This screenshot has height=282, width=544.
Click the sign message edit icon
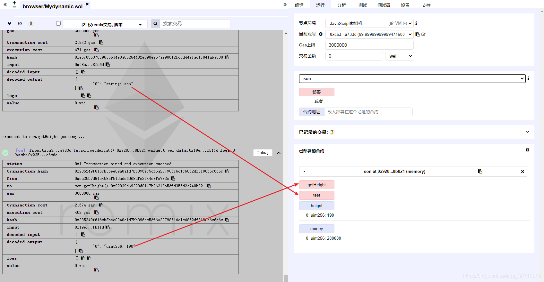(424, 34)
